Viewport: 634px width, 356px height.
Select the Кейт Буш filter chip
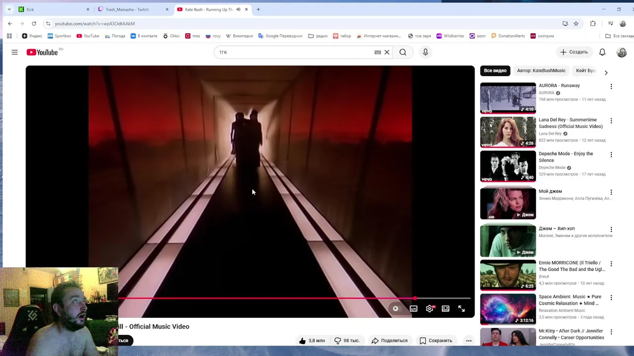(x=585, y=71)
